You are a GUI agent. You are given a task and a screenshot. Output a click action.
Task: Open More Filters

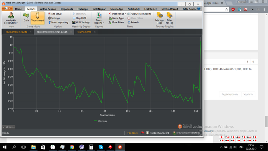(x=116, y=22)
